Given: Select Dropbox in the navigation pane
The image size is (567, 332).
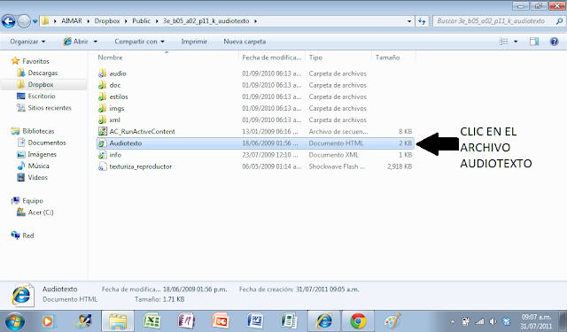Looking at the screenshot, I should (41, 84).
